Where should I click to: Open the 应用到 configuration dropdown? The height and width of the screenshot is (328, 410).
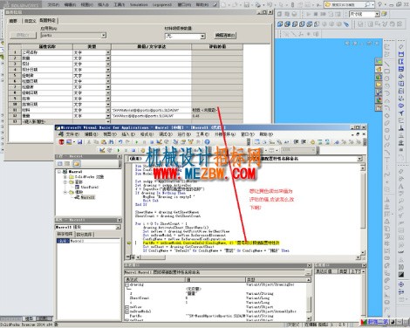coord(103,35)
